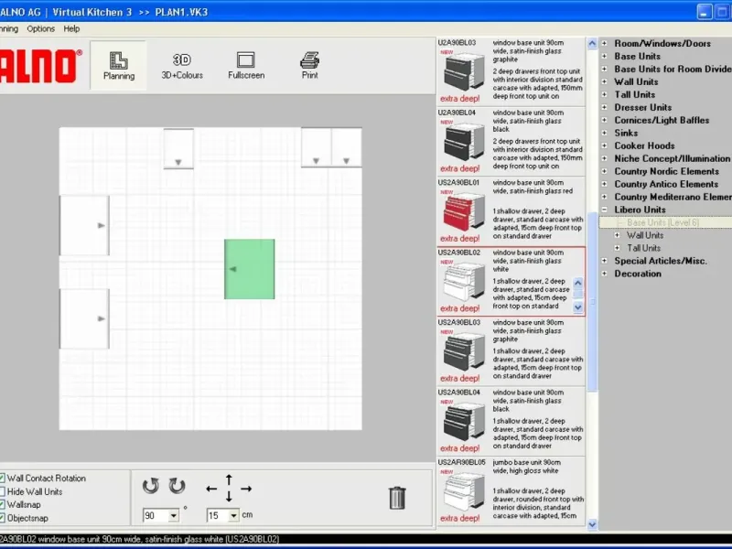Image resolution: width=732 pixels, height=549 pixels.
Task: Select Base Units (Level 6) tree item
Action: (x=662, y=222)
